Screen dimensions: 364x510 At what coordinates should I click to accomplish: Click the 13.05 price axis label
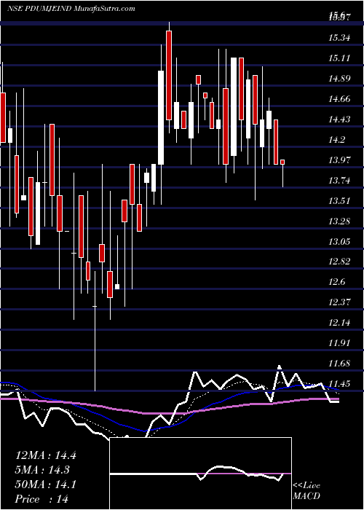click(339, 242)
